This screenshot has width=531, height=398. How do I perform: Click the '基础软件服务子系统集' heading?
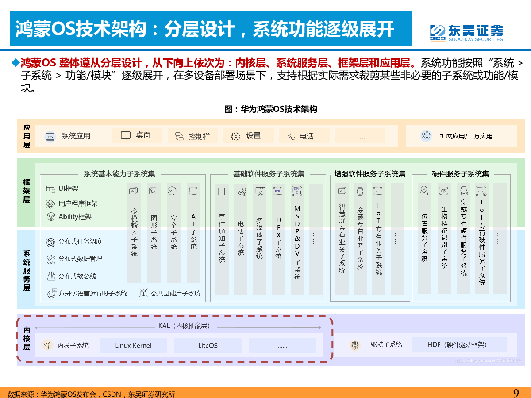click(x=269, y=174)
